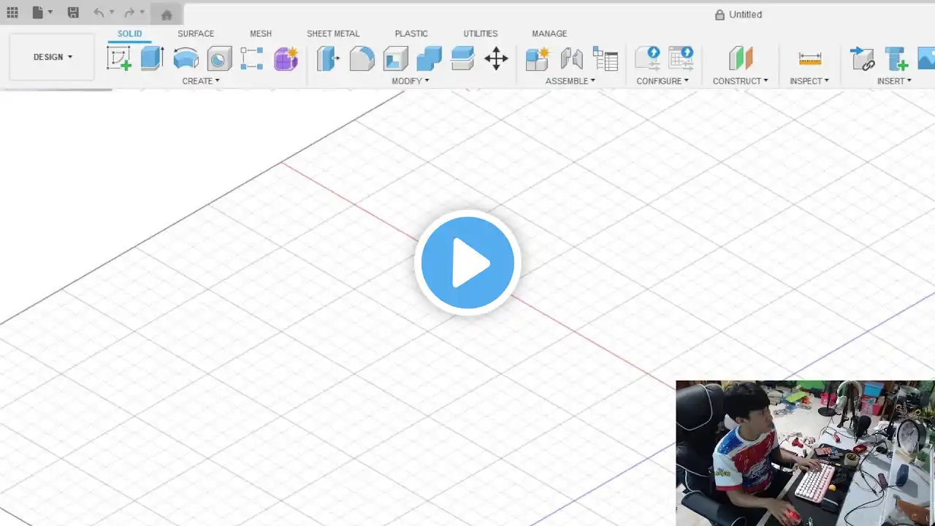Switch to the SOLID tab

pyautogui.click(x=130, y=34)
